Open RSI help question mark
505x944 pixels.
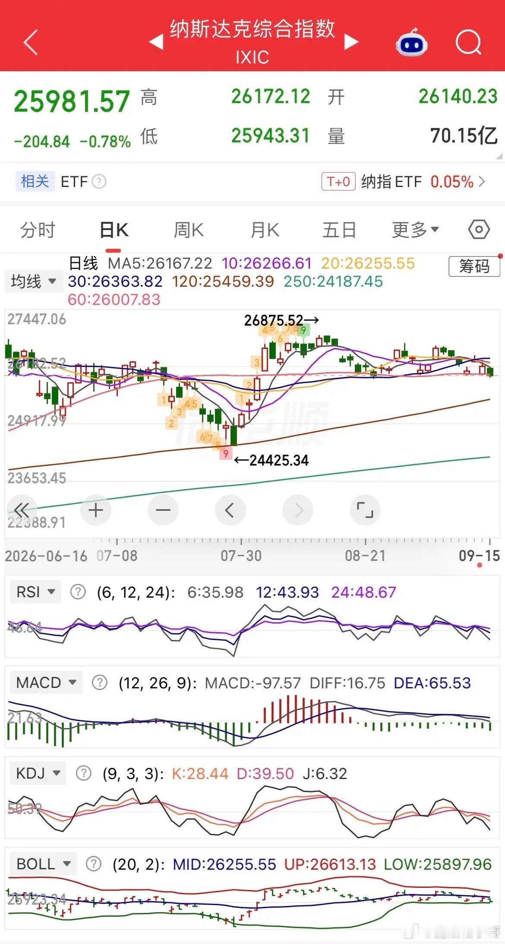click(78, 592)
